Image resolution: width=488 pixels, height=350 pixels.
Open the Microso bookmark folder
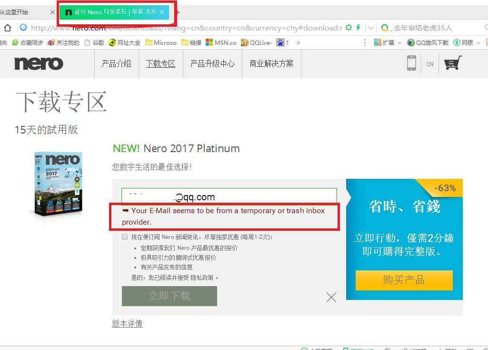click(161, 43)
